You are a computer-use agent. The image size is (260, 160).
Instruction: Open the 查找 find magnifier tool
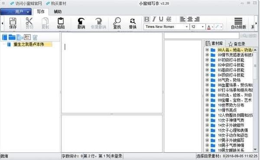point(117,23)
